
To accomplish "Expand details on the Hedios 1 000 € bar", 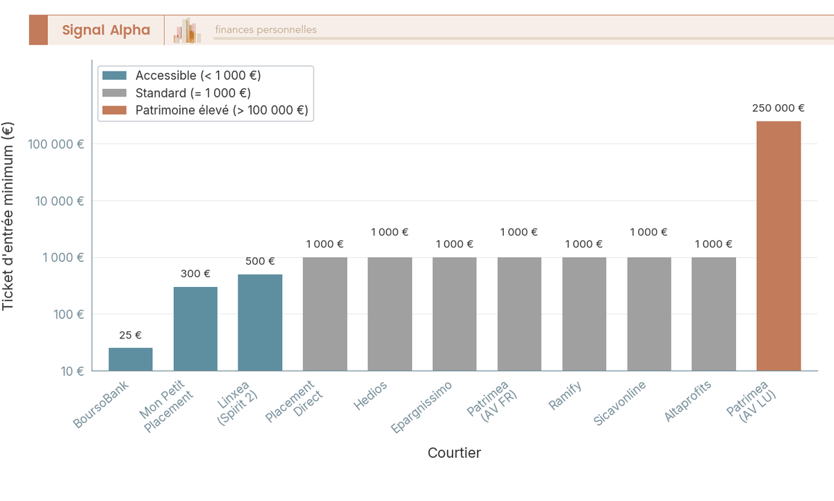I will click(389, 313).
